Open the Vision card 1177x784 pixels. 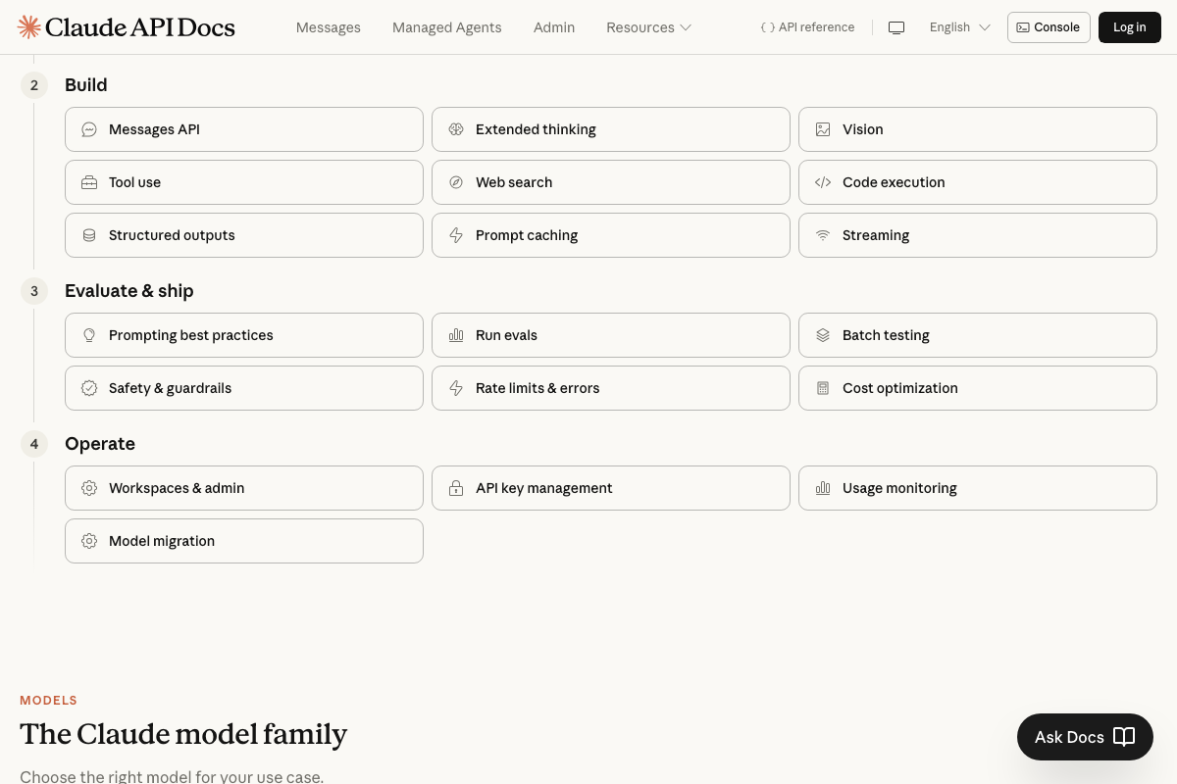pyautogui.click(x=978, y=129)
